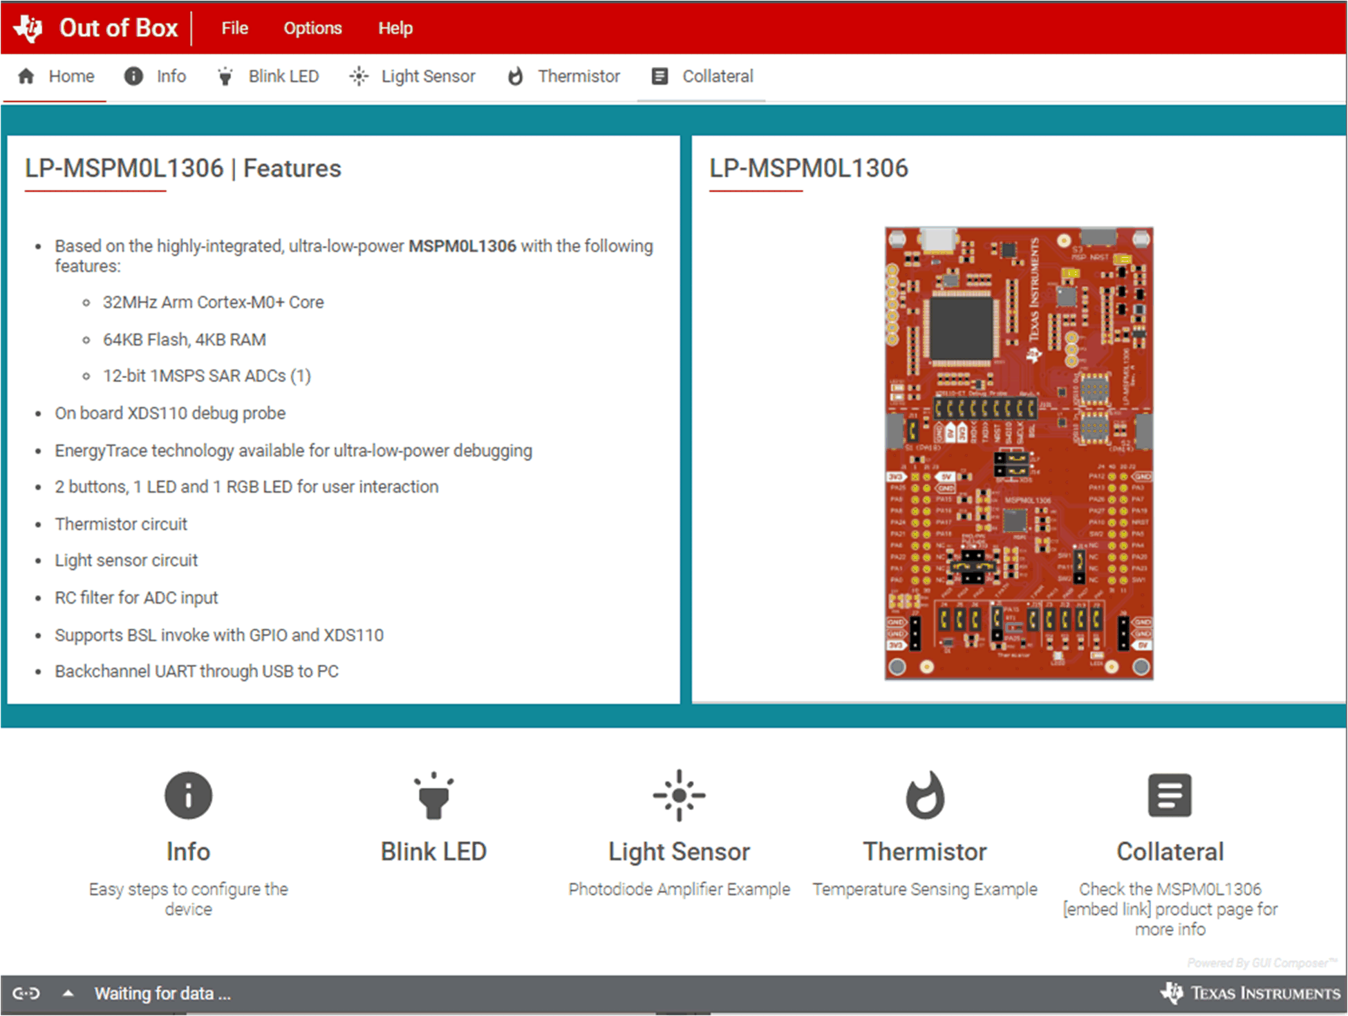This screenshot has height=1016, width=1348.
Task: Click the large Light Sensor sun icon
Action: (x=680, y=795)
